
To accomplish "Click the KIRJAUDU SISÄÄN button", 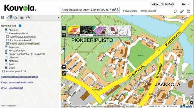I will tap(163, 5).
